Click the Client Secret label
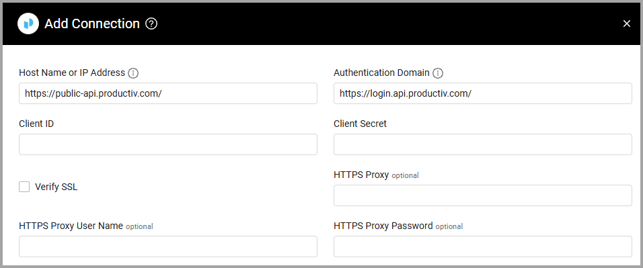The height and width of the screenshot is (268, 643). [x=360, y=124]
